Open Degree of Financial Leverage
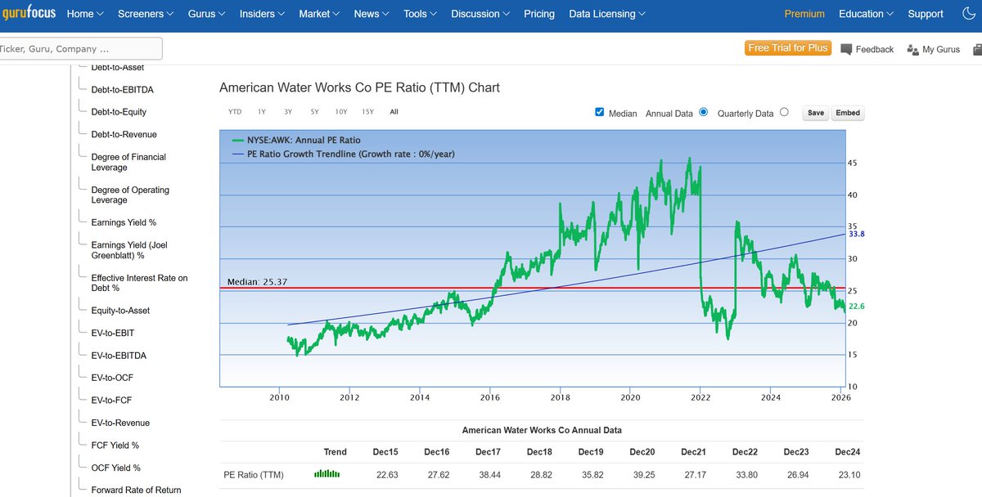The image size is (982, 497). [x=128, y=162]
